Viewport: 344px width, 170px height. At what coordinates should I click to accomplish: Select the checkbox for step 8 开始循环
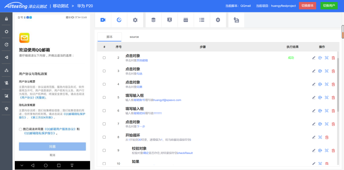104,137
